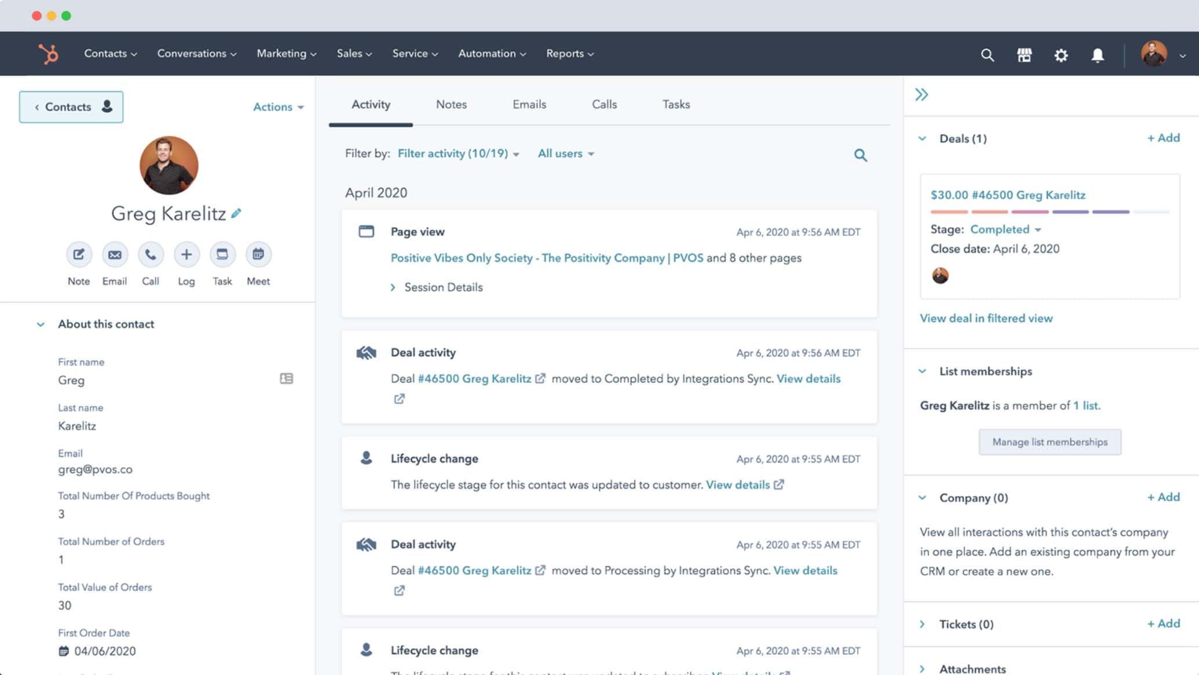The image size is (1199, 675).
Task: Open the Filter activity (10/19) dropdown
Action: point(458,154)
